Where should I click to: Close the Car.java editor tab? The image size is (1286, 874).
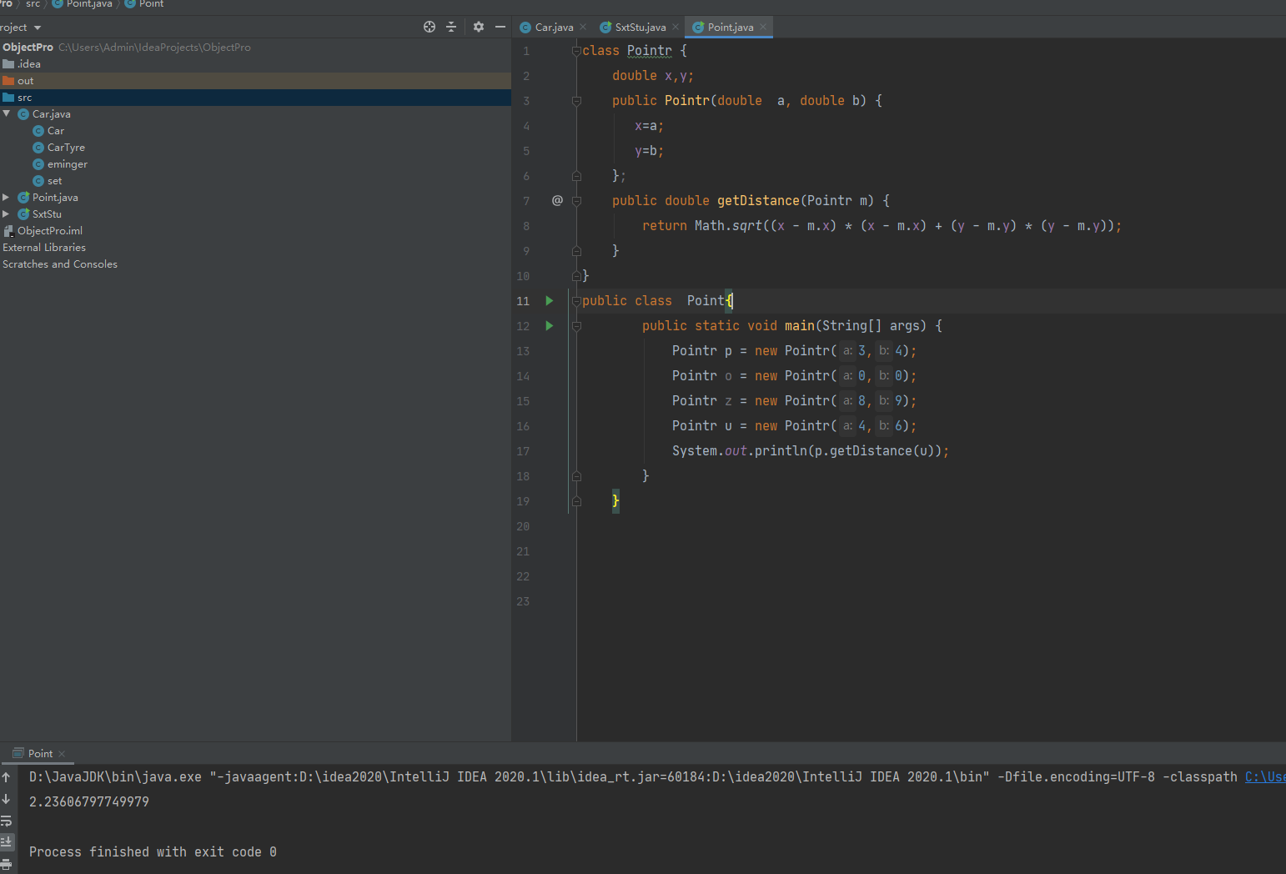[583, 27]
